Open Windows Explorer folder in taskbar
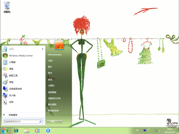The height and width of the screenshot is (134, 179). [x=26, y=130]
